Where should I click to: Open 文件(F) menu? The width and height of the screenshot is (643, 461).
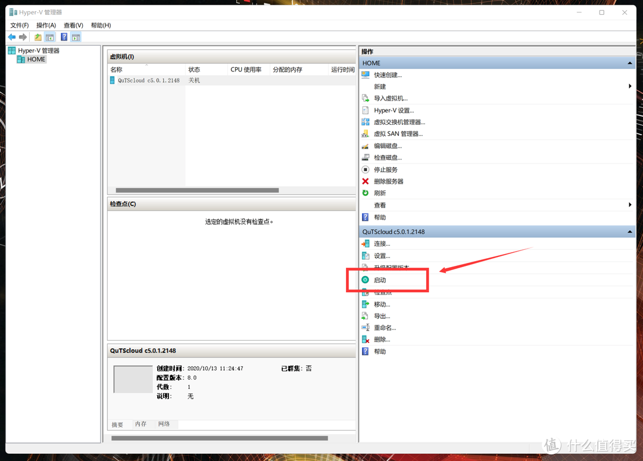pyautogui.click(x=19, y=26)
